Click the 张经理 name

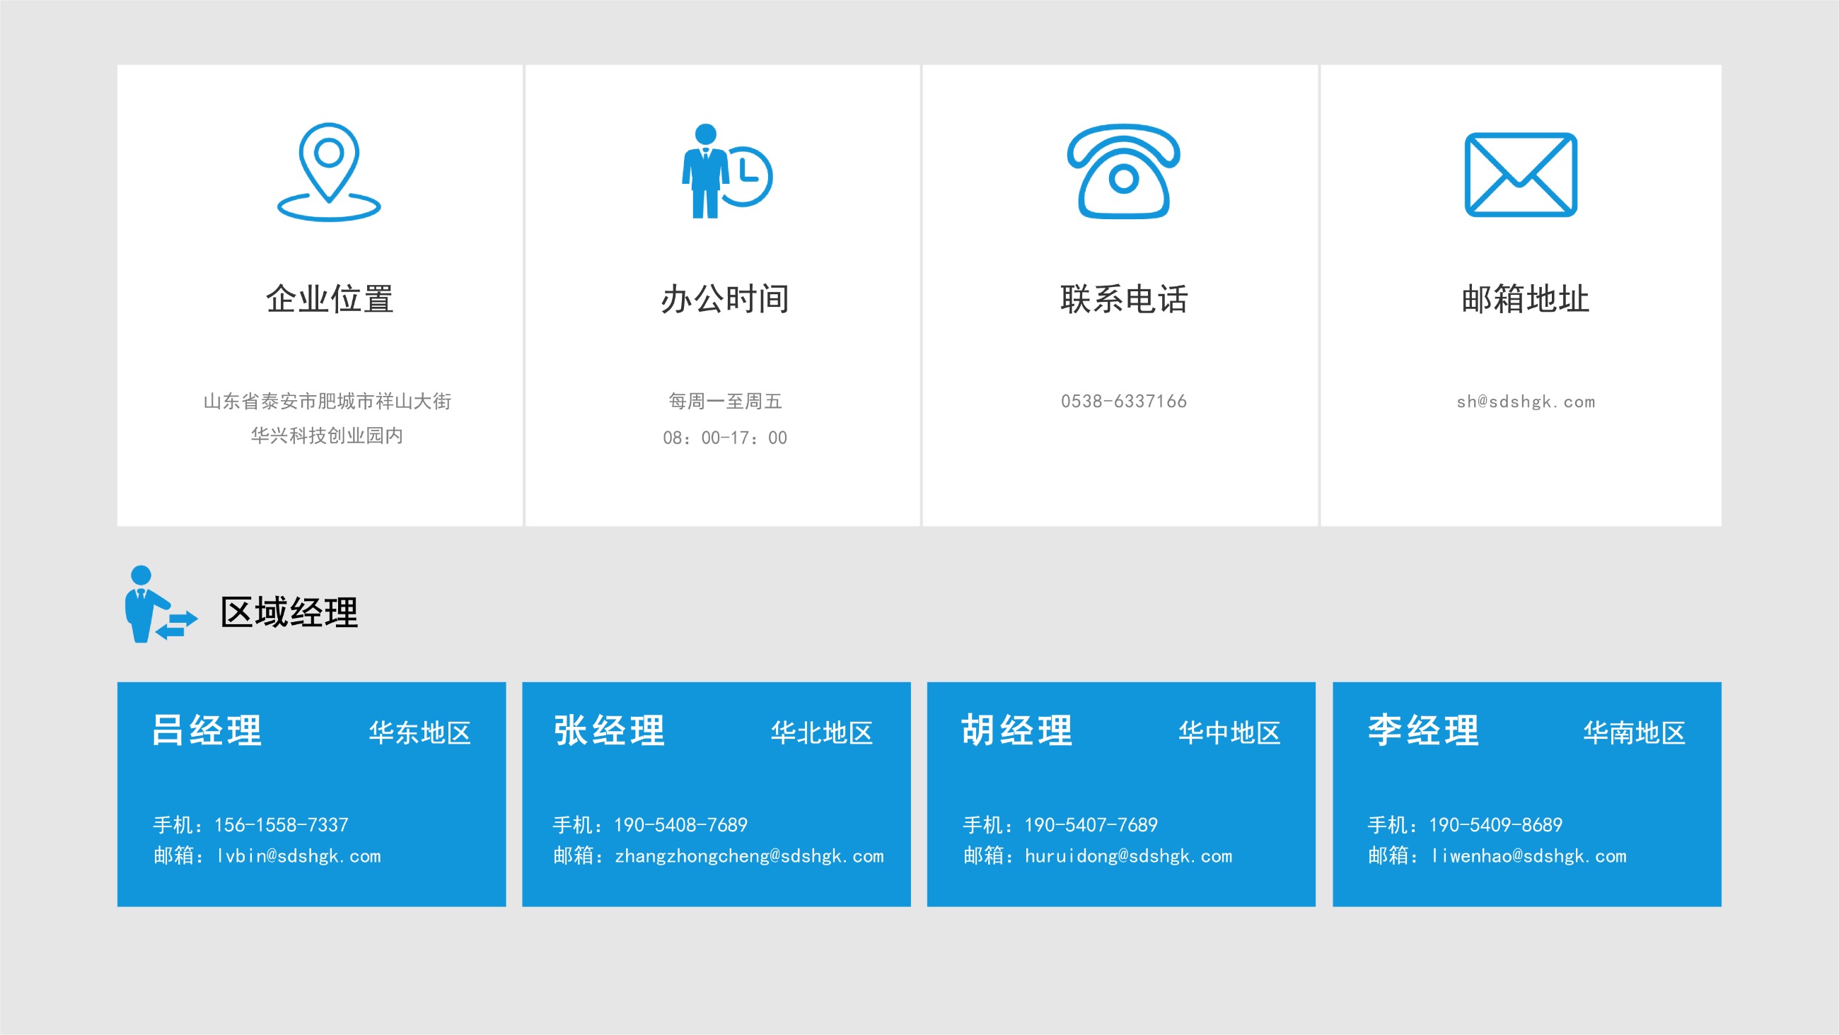tap(610, 730)
